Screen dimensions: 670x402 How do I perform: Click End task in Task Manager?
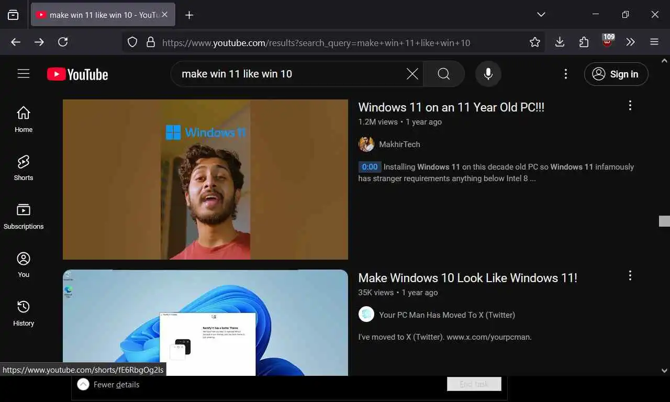tap(474, 384)
